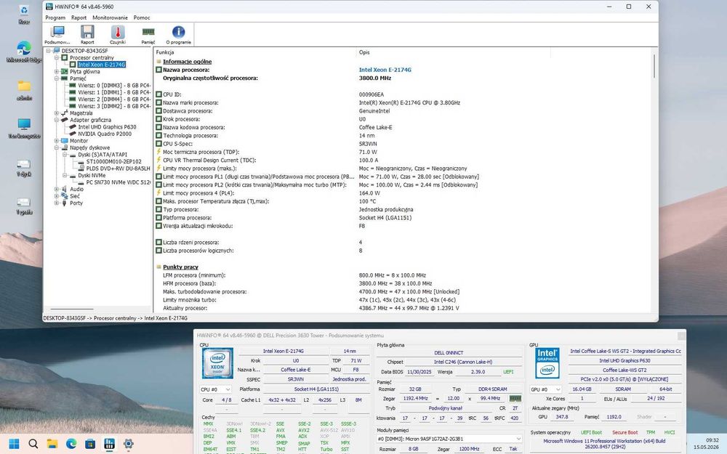Viewport: 727px width, 454px height.
Task: Select the PC SN730 NVMe WDC drive
Action: click(119, 182)
